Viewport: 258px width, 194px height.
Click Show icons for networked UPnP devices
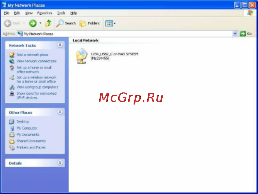(x=36, y=95)
